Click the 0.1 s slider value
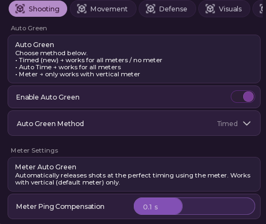The image size is (266, 224). tap(151, 207)
